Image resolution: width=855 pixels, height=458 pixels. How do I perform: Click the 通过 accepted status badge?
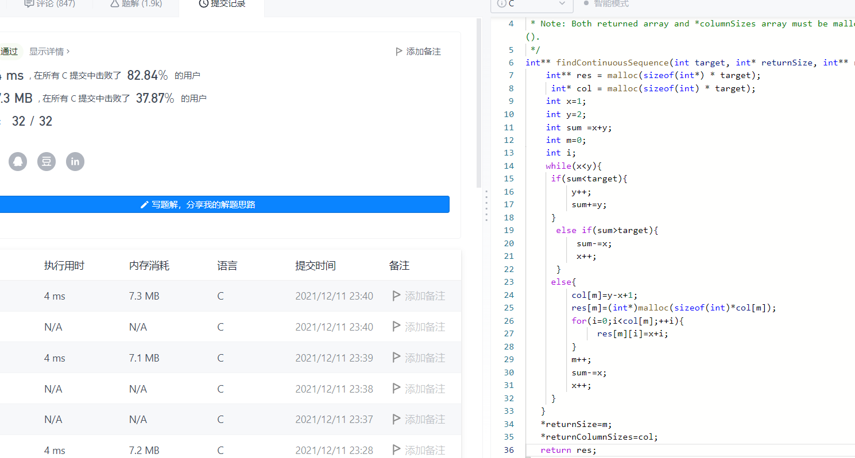10,52
